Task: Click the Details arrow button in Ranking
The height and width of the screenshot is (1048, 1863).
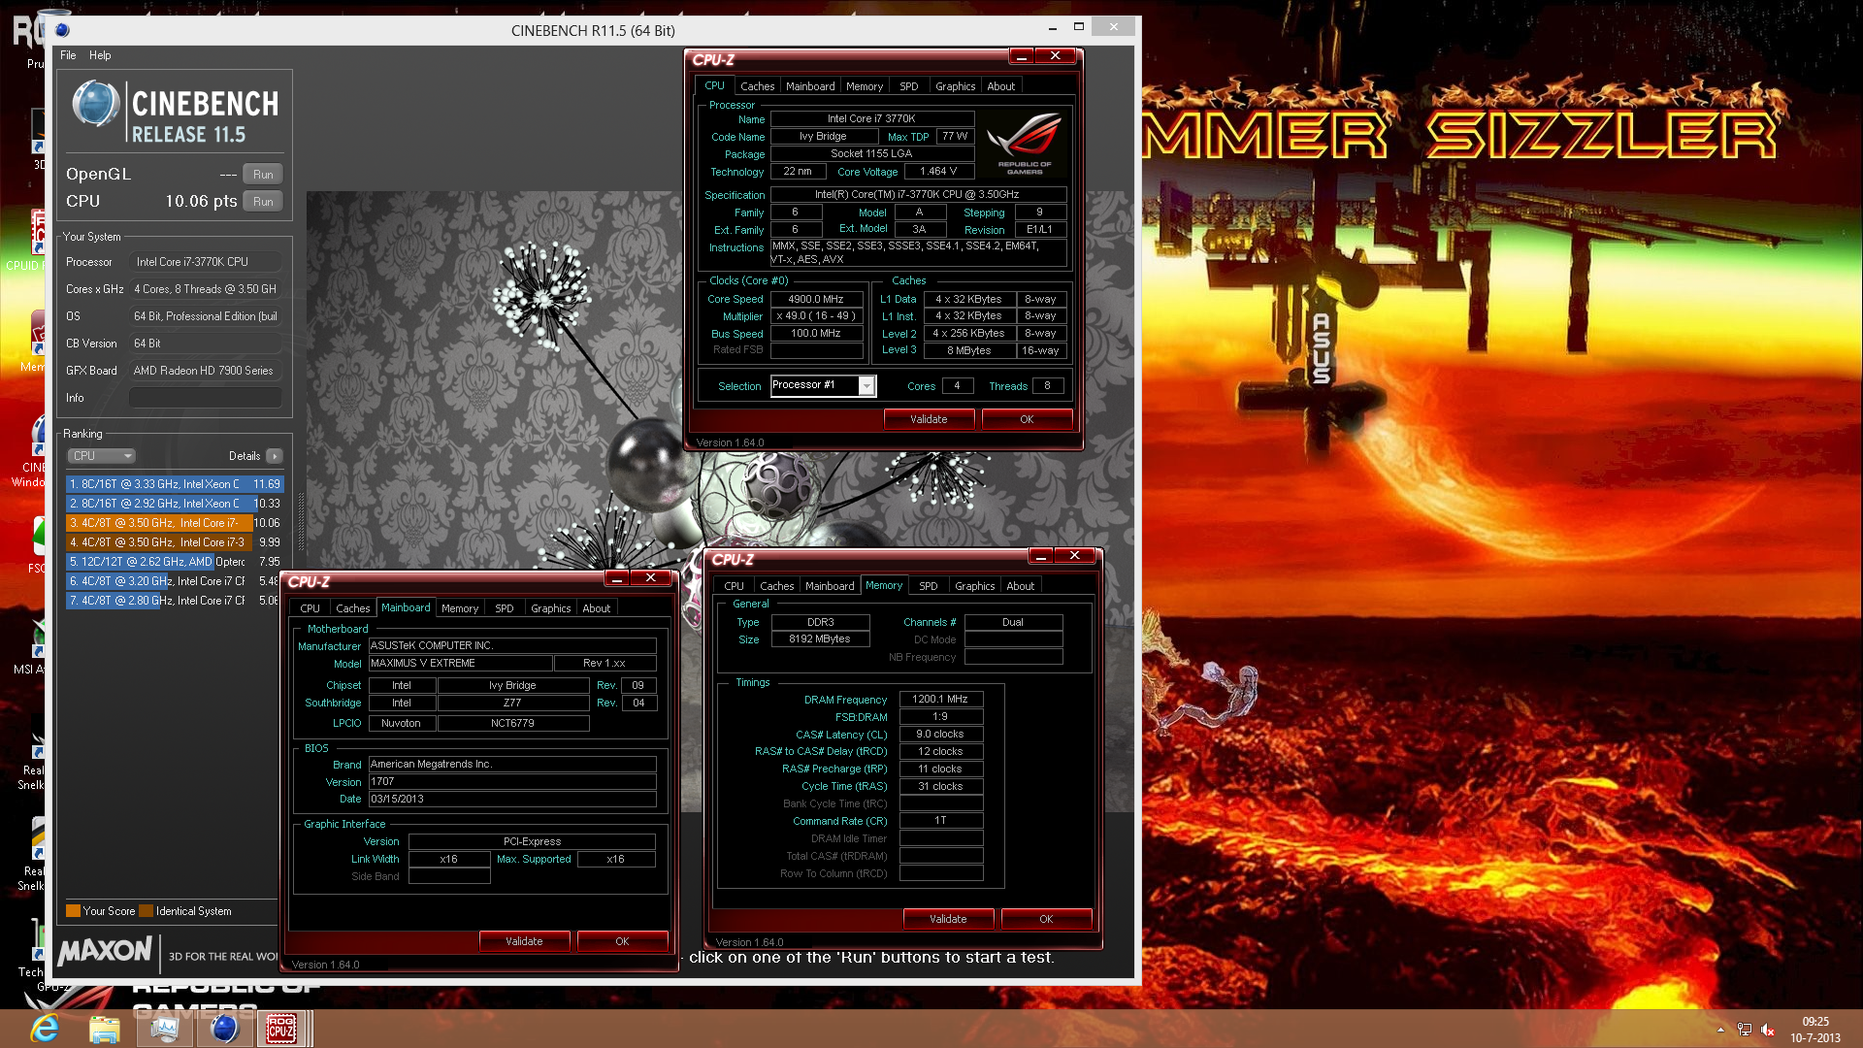Action: (275, 456)
